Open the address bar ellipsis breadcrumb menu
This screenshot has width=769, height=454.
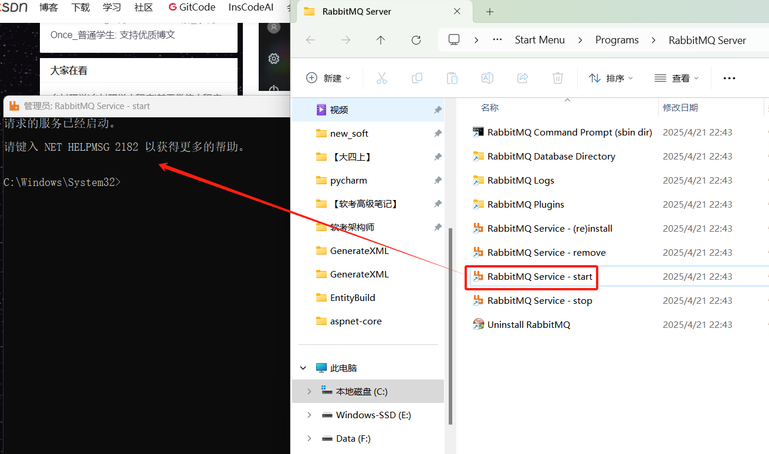[x=497, y=40]
